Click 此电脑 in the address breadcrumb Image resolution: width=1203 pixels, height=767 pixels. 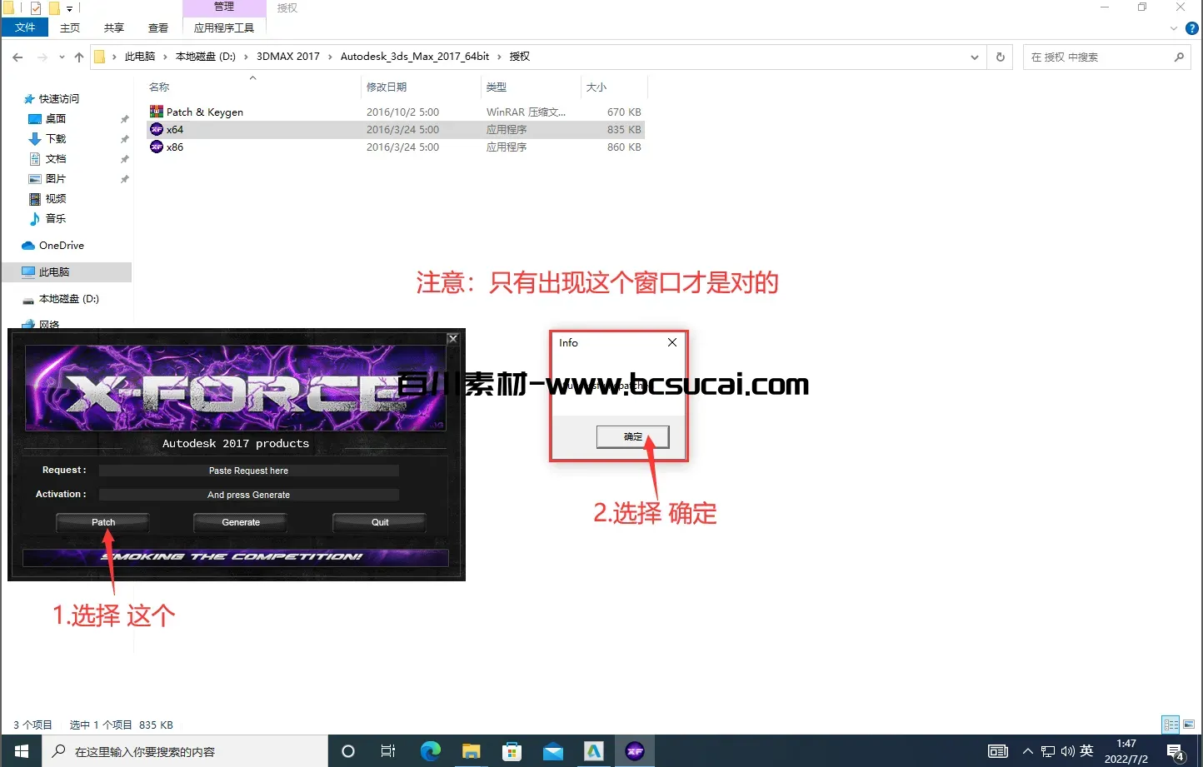pos(140,57)
